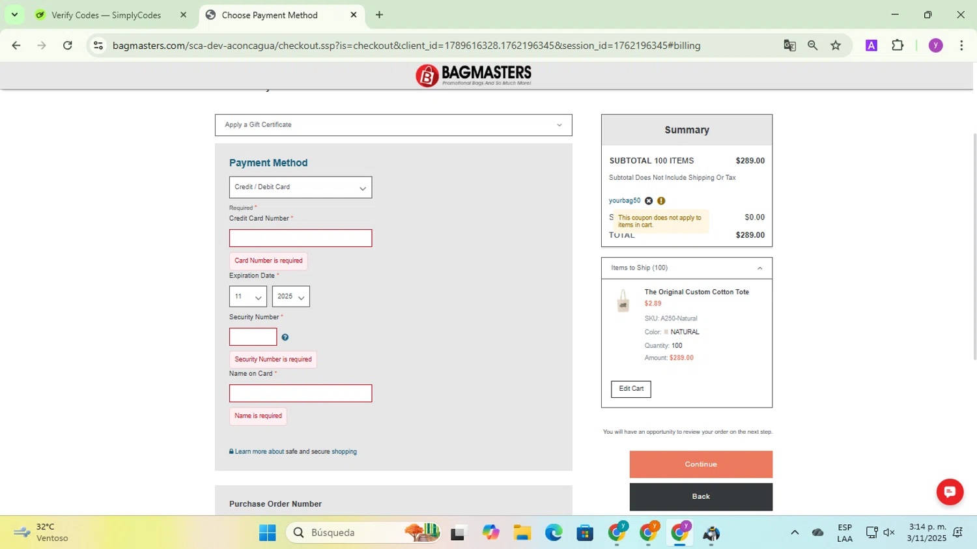Click the Credit Card Number field
This screenshot has width=977, height=549.
300,238
